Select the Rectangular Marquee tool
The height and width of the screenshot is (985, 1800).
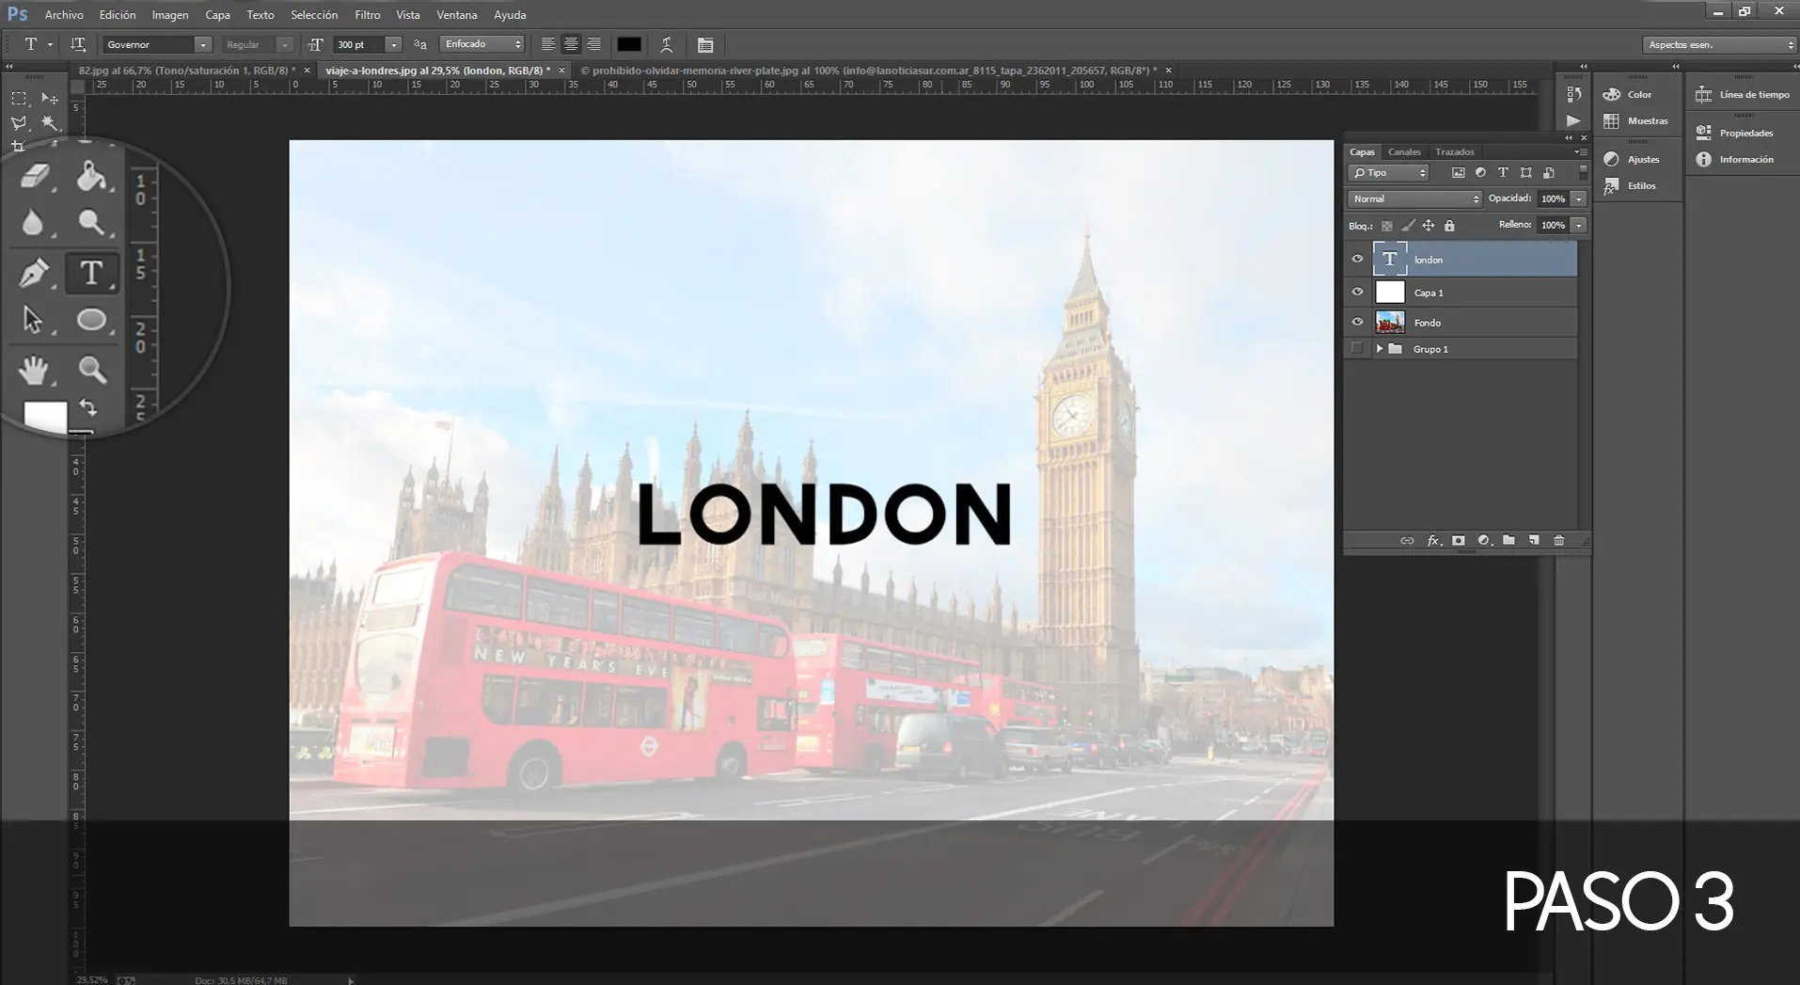[x=19, y=98]
